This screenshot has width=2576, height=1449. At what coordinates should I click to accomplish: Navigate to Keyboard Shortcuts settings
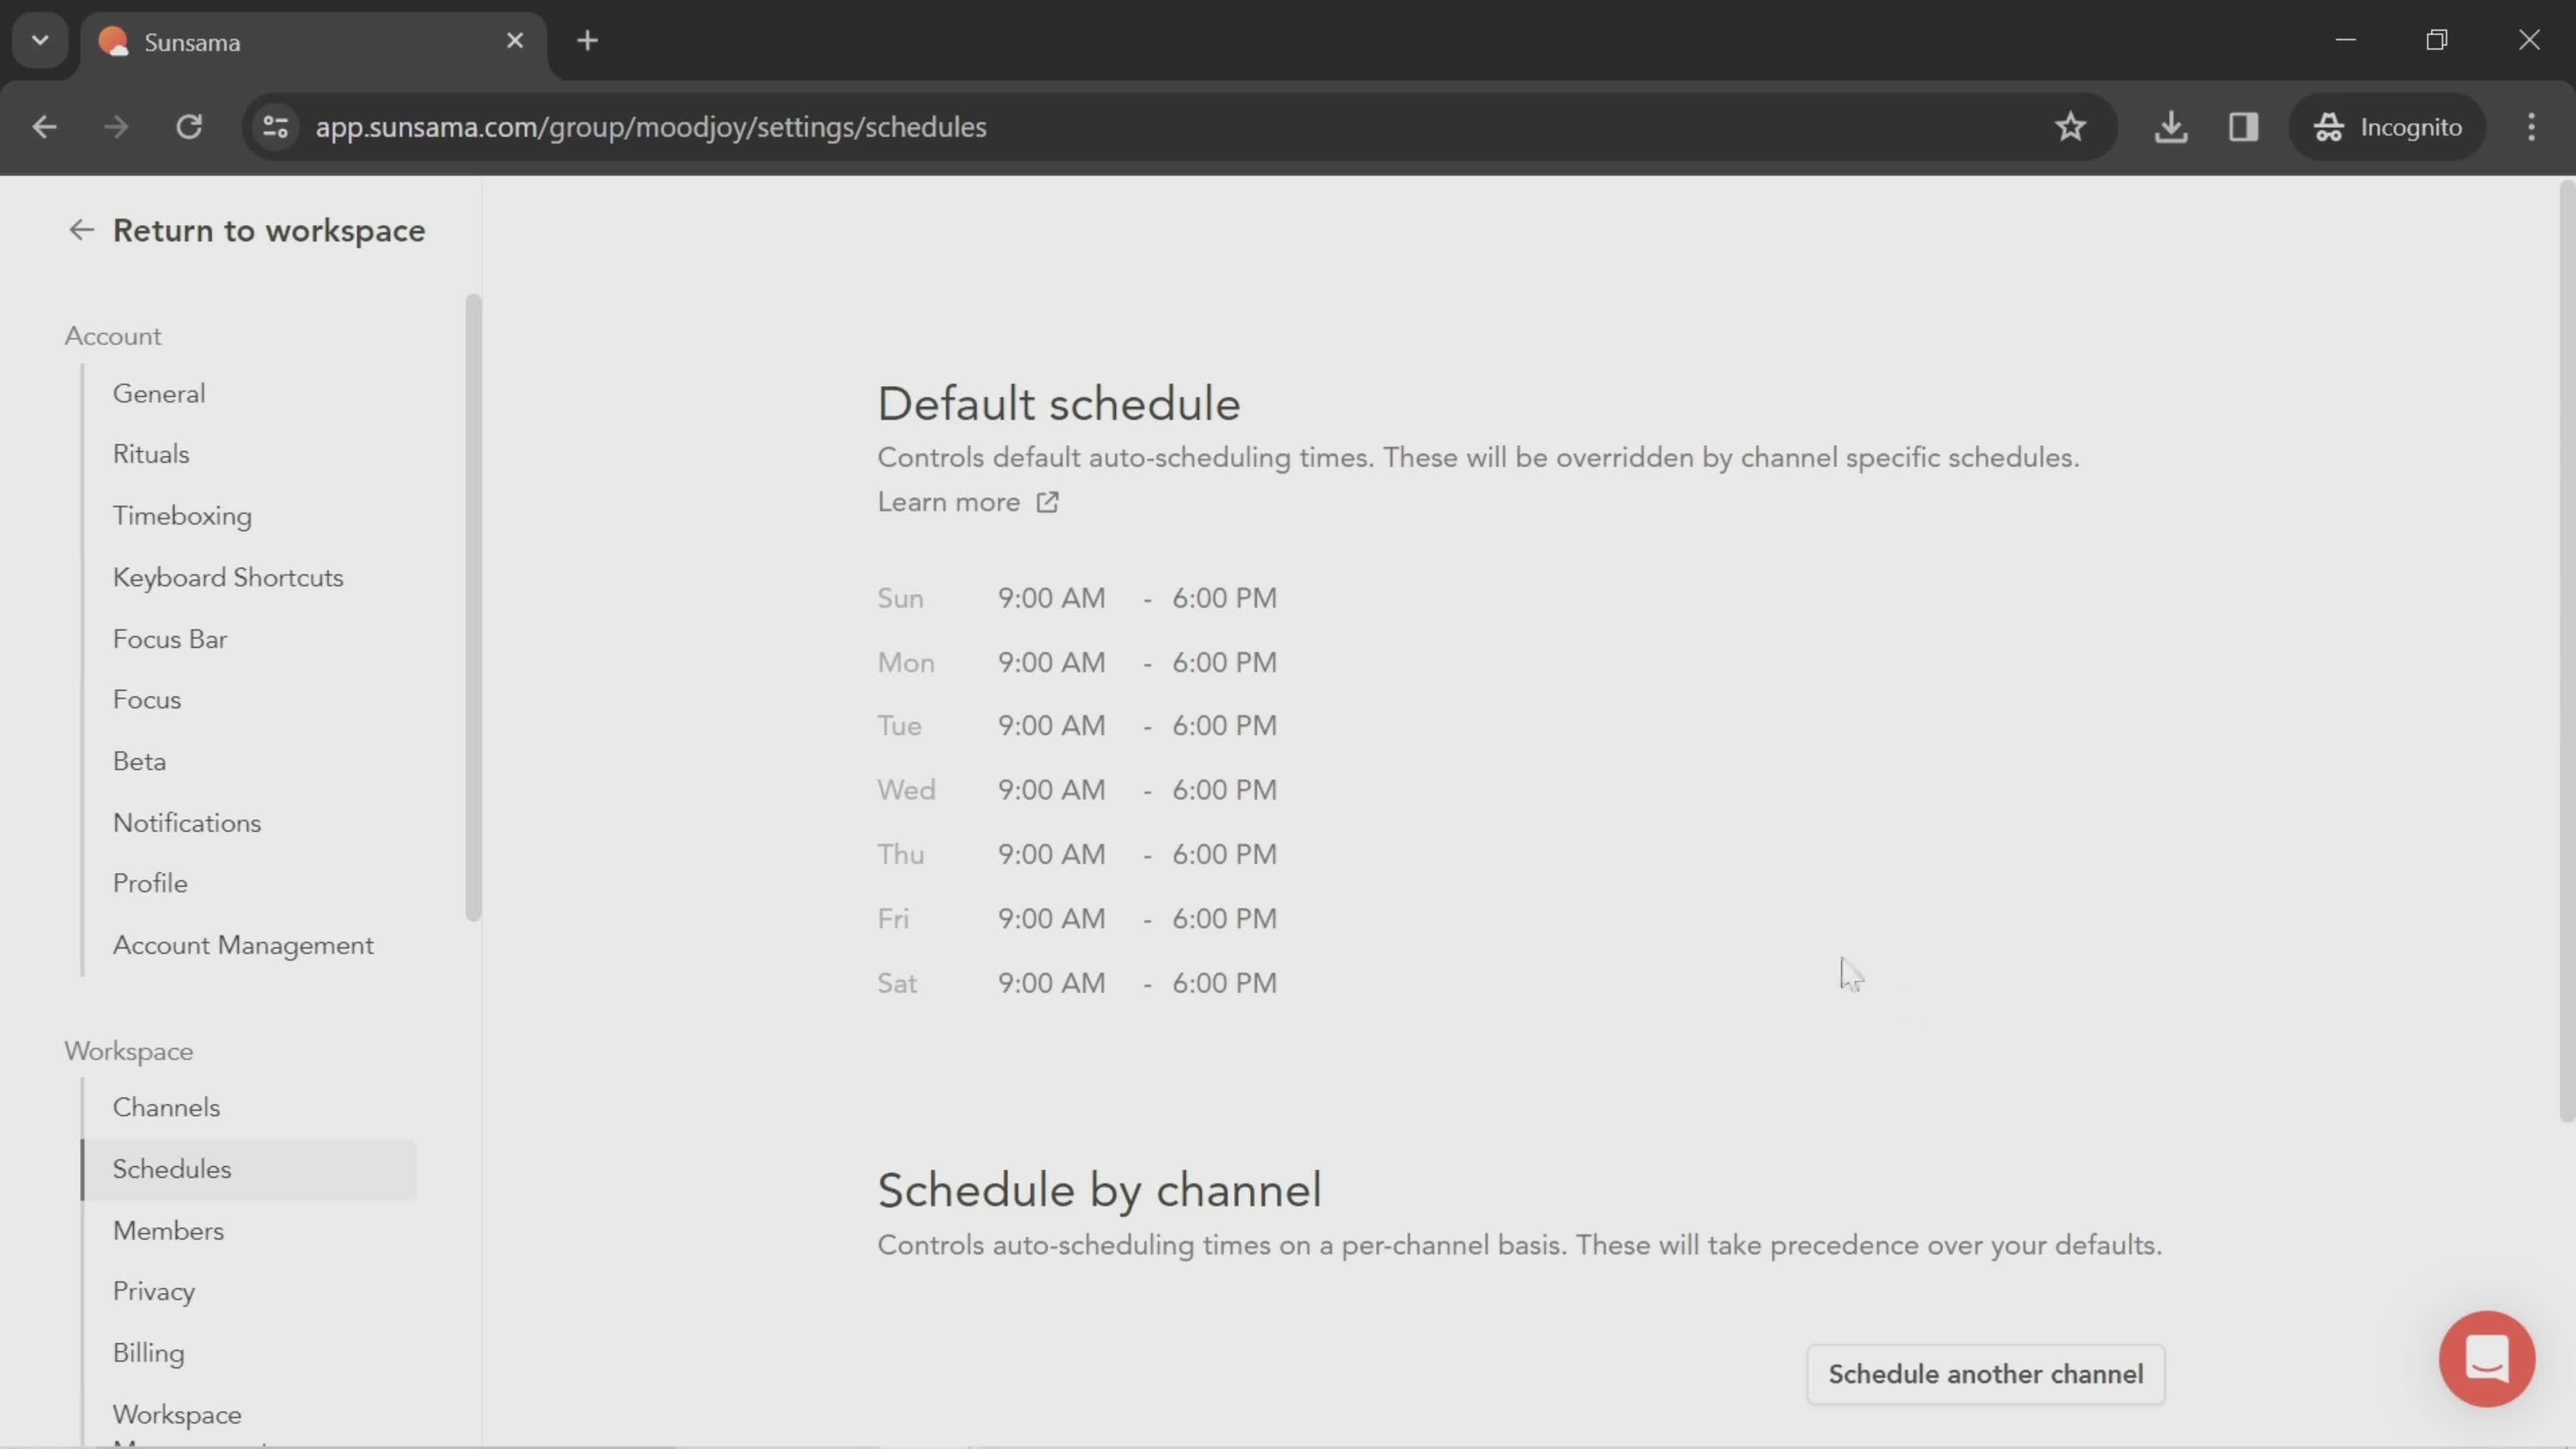pyautogui.click(x=228, y=577)
